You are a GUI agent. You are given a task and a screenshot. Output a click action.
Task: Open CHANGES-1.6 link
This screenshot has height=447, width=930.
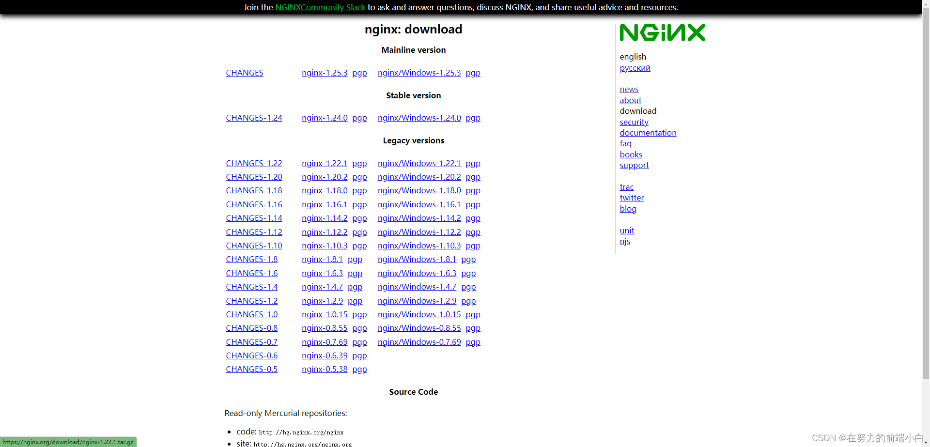pyautogui.click(x=252, y=273)
